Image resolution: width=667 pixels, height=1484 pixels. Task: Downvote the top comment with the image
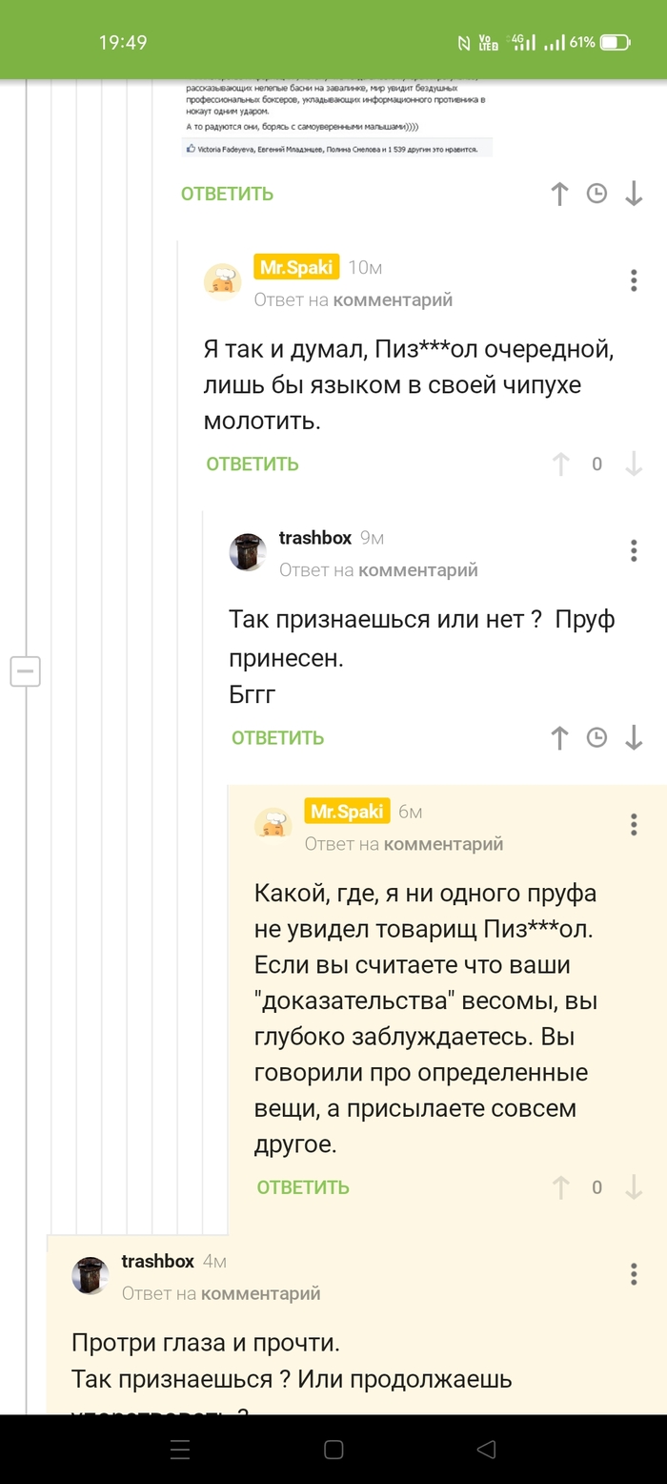coord(634,194)
